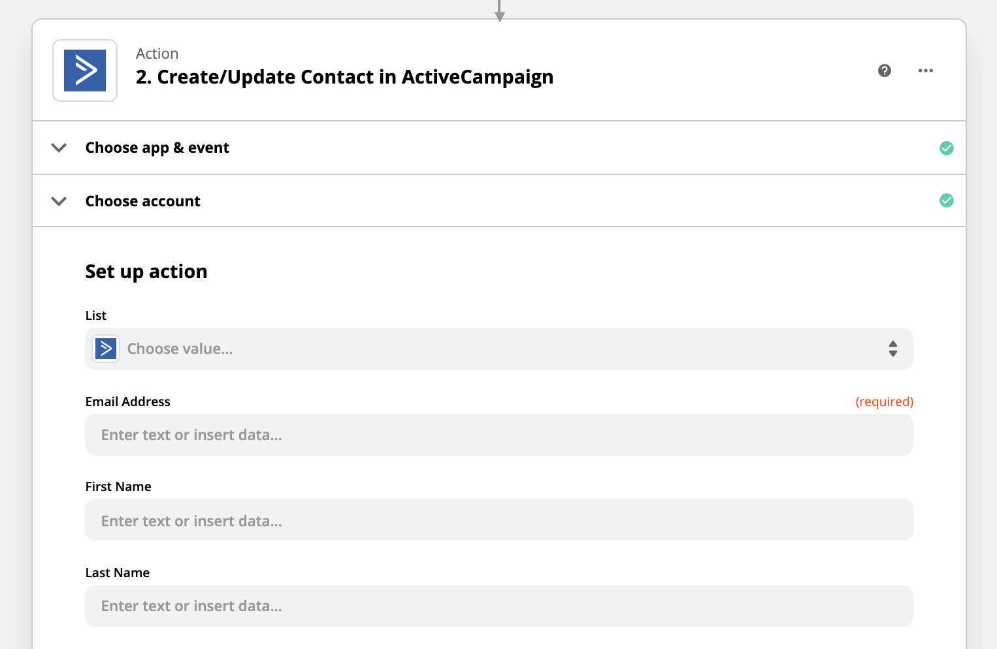Click ActiveCampaign icon inside List field

point(106,349)
